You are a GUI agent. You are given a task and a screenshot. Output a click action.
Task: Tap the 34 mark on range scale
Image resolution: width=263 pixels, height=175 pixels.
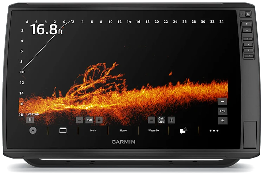(x=222, y=22)
